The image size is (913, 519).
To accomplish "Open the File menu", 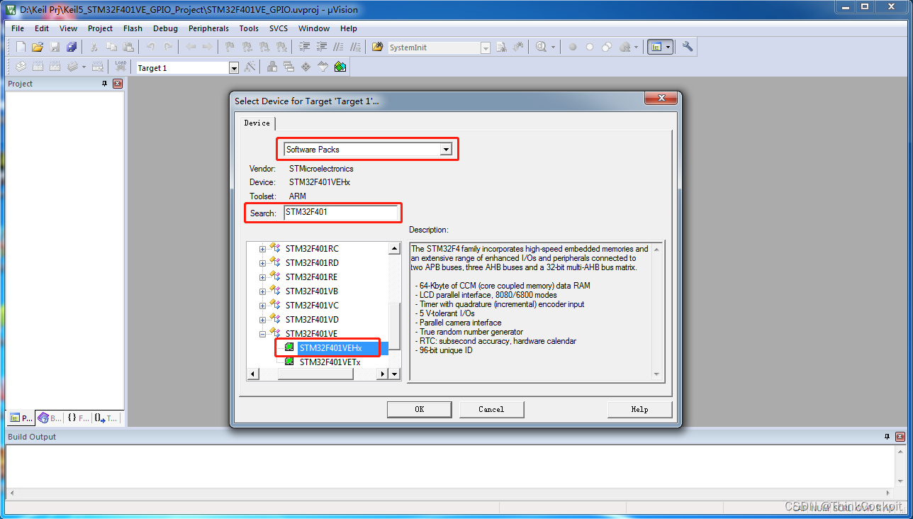I will click(18, 28).
